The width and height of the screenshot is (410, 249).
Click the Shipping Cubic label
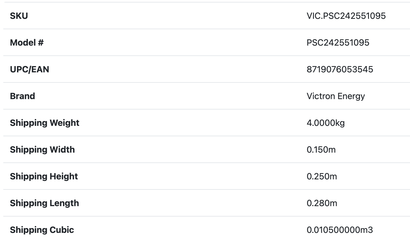(x=42, y=230)
